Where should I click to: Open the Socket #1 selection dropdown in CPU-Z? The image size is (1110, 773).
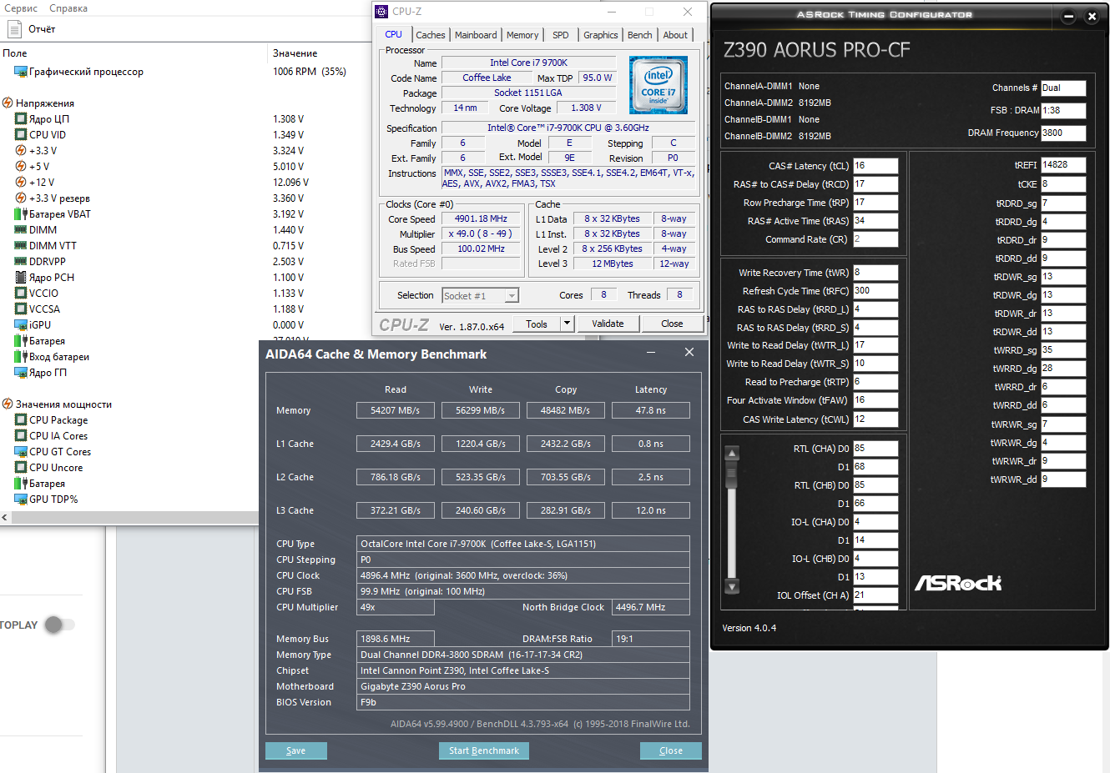tap(481, 295)
